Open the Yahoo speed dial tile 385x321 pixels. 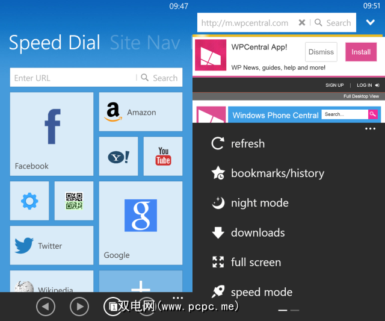tap(119, 157)
